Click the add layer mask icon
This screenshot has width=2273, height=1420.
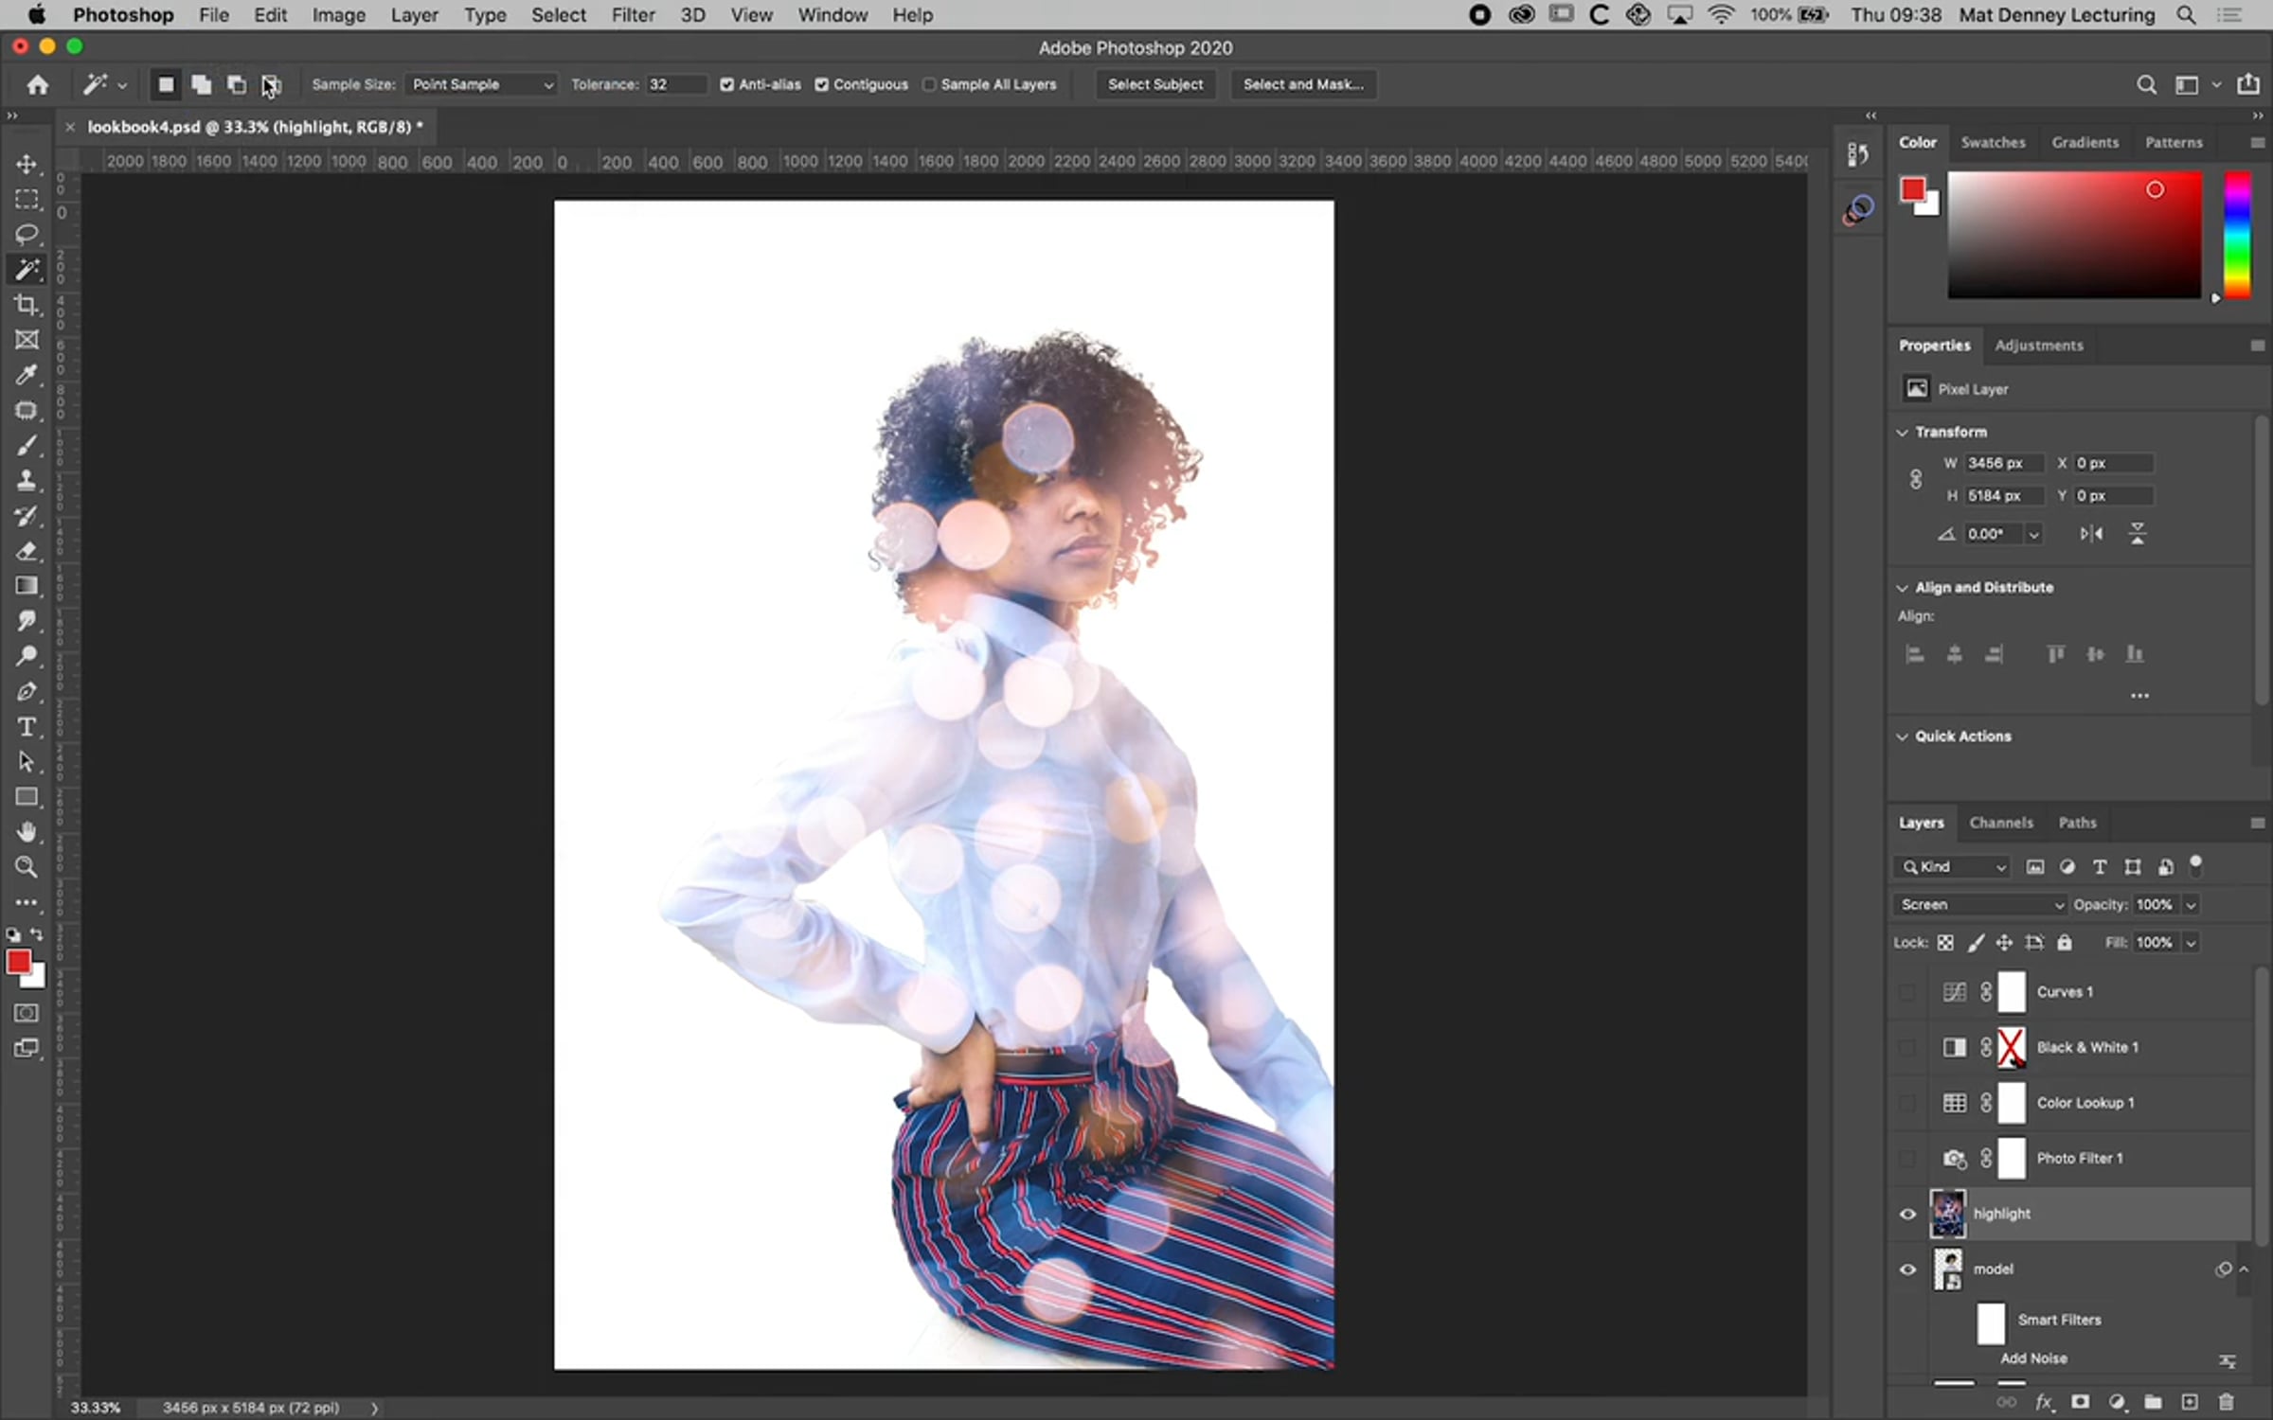coord(2080,1402)
